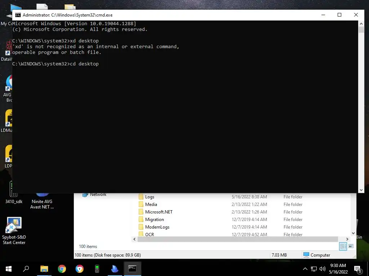Switch Explorer to large icons view
This screenshot has height=276, width=369.
click(351, 246)
